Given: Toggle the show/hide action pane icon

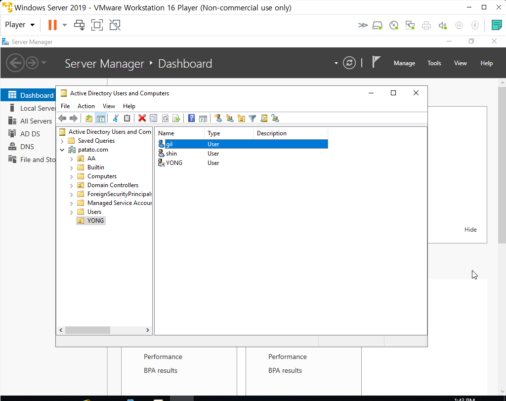Looking at the screenshot, I should coord(203,119).
